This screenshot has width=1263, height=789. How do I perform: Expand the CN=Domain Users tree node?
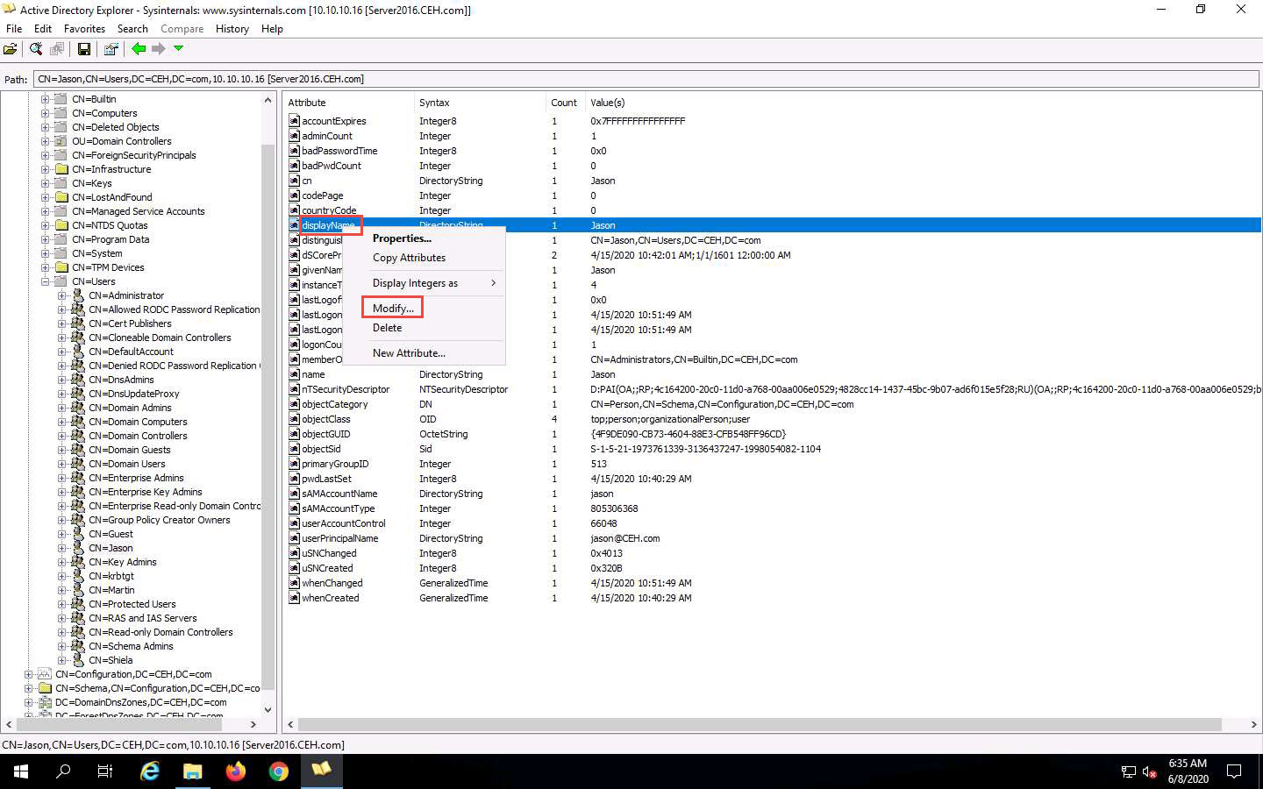pyautogui.click(x=61, y=464)
